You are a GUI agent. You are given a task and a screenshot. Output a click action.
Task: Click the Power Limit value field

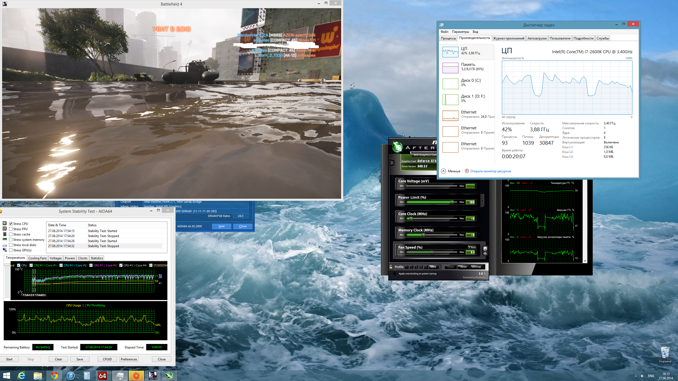[471, 202]
